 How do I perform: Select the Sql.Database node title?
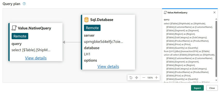(x=102, y=20)
